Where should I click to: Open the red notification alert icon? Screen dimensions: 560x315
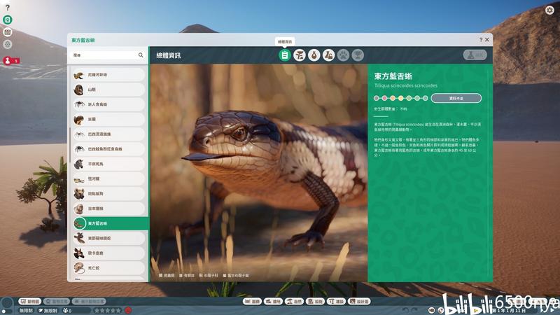(x=8, y=61)
